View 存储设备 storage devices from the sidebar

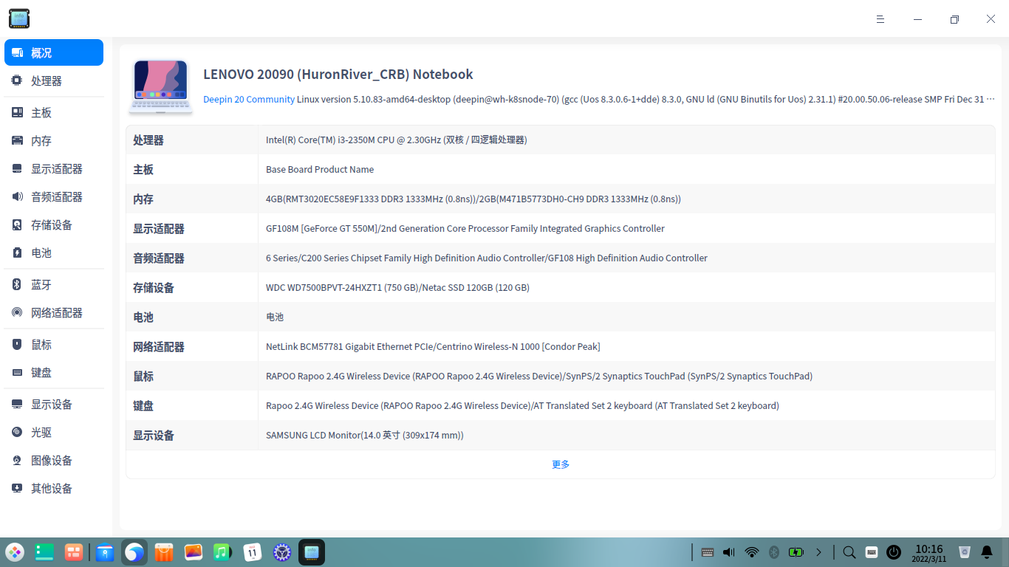point(54,224)
